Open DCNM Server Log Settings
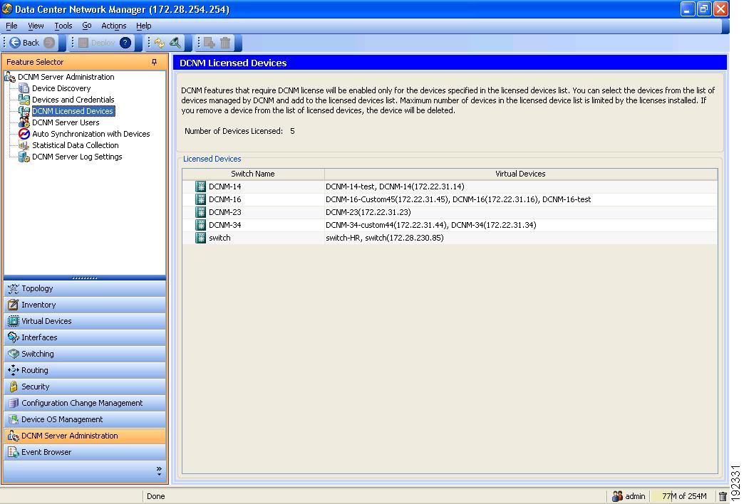Image resolution: width=744 pixels, height=504 pixels. coord(77,157)
